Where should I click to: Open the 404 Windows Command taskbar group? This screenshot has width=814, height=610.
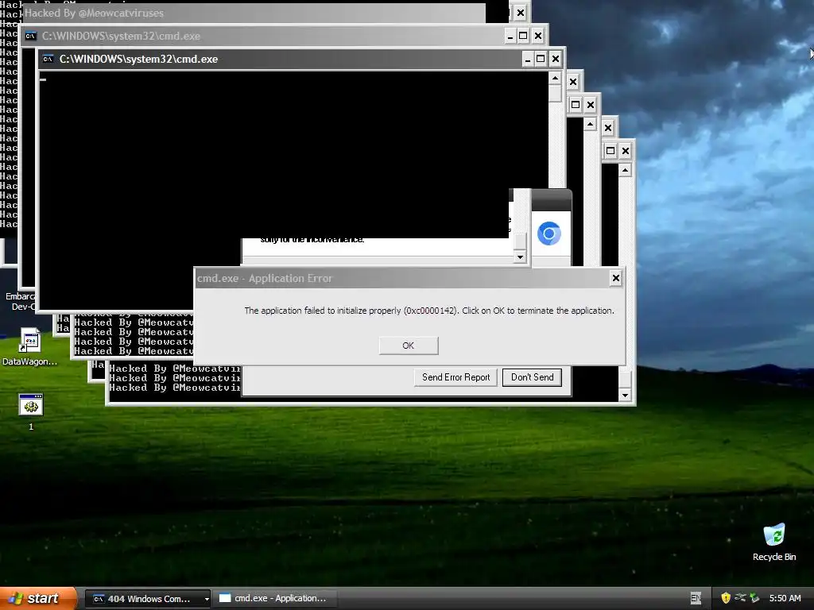click(x=148, y=599)
